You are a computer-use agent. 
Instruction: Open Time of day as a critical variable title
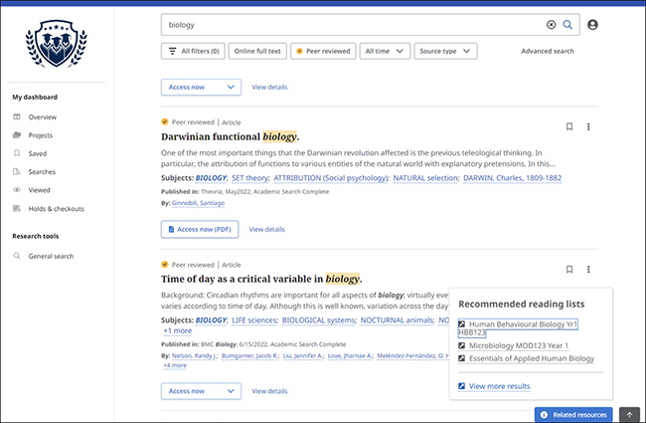(261, 279)
